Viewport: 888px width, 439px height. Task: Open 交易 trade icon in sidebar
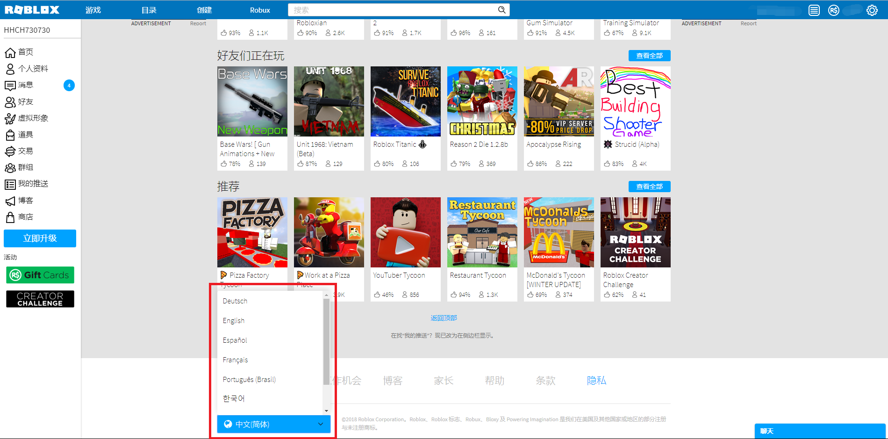[10, 151]
